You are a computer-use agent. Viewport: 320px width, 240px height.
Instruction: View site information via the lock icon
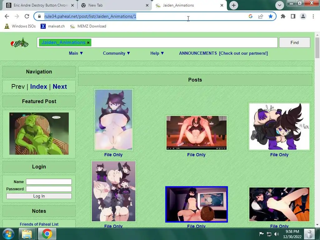point(39,16)
